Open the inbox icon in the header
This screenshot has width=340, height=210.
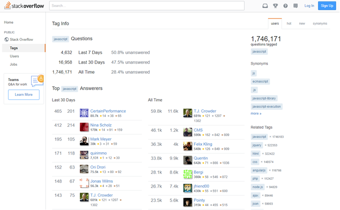(x=265, y=6)
